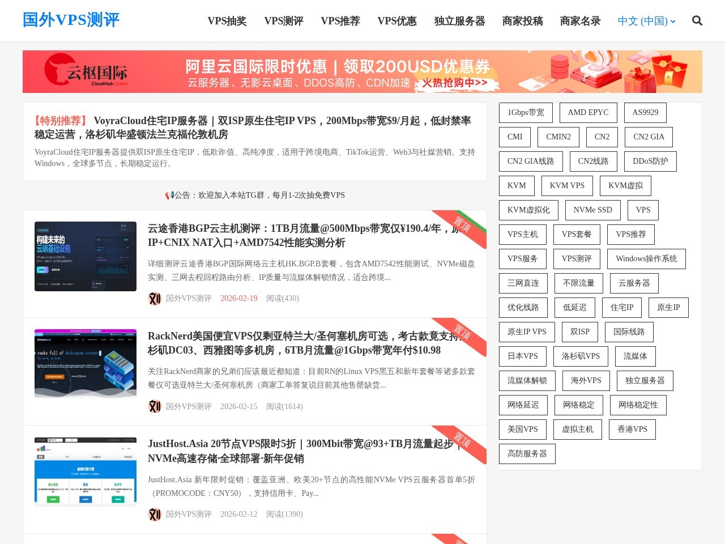
Task: Open the VPS测评 menu item
Action: point(284,21)
